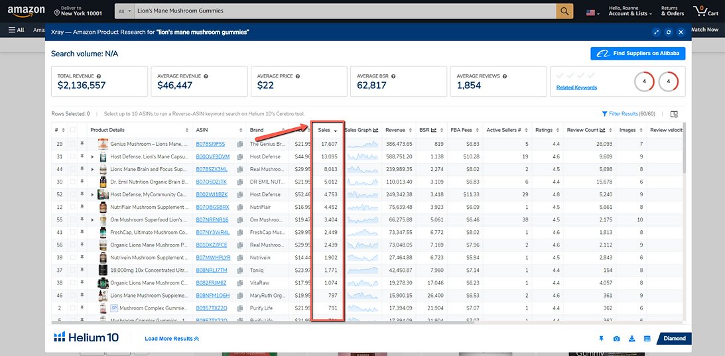The width and height of the screenshot is (725, 356).
Task: Click the Amazon search magnifier button
Action: tap(564, 11)
